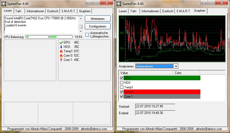
Task: Click green checkmark icon next to GPU
Action: point(61,43)
